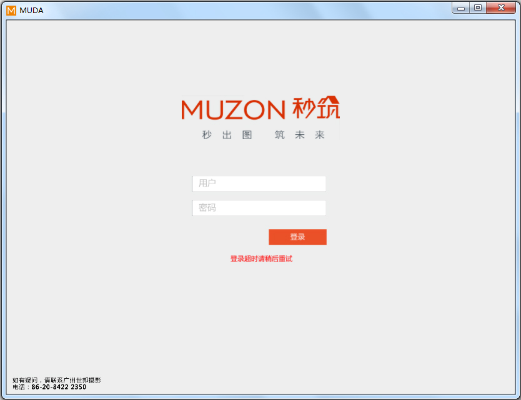Click the orange 登录 login button

coord(297,237)
